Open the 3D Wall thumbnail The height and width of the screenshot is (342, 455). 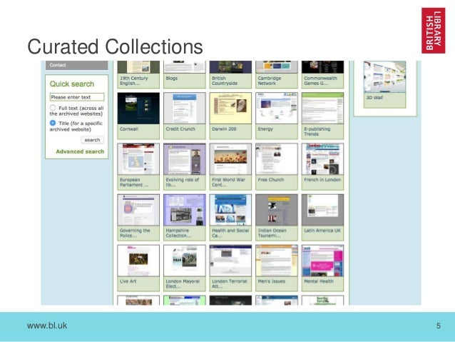click(385, 77)
